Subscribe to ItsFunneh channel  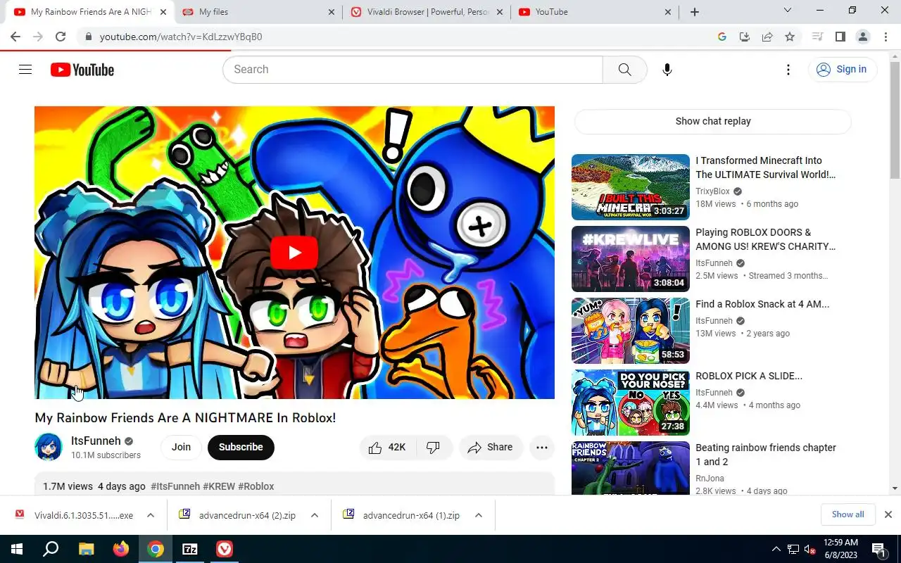[241, 448]
